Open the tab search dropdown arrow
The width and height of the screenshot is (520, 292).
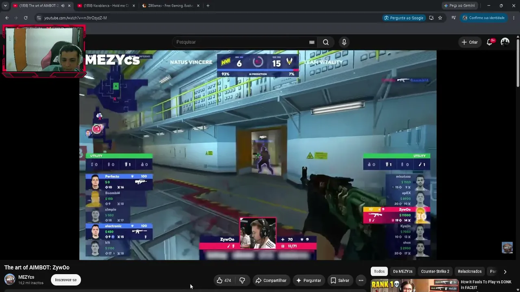click(5, 6)
